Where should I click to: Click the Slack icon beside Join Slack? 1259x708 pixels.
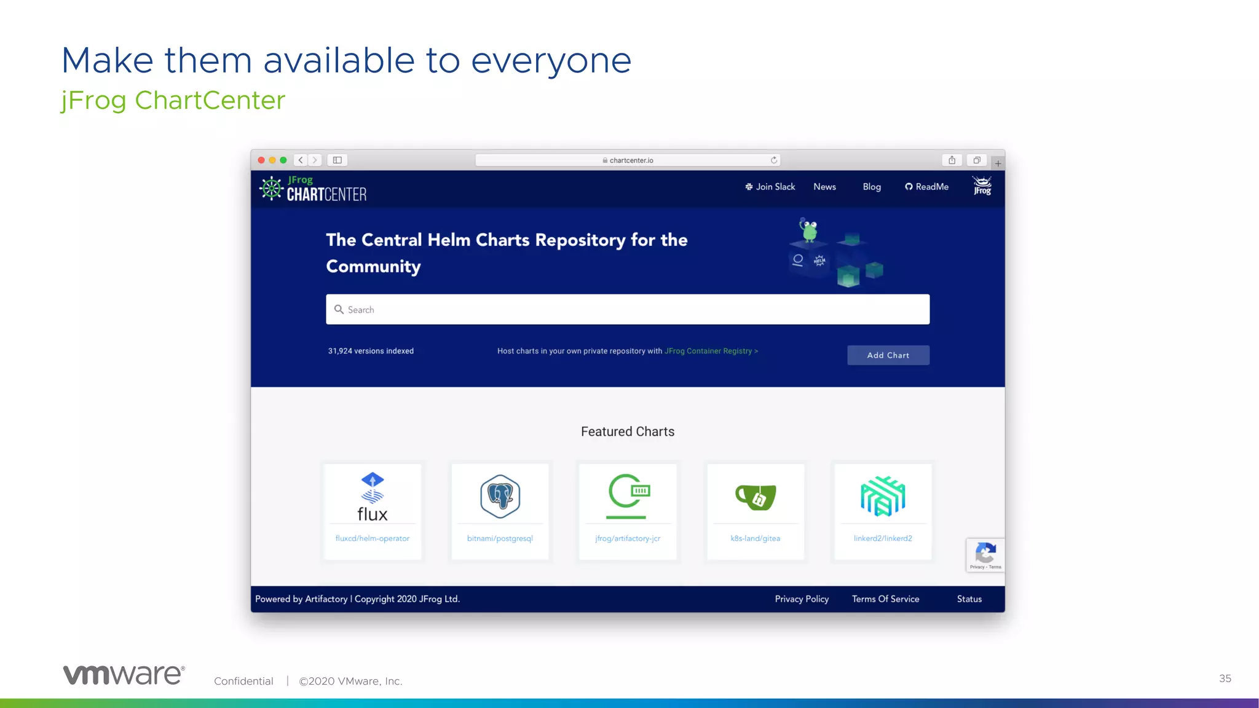749,187
